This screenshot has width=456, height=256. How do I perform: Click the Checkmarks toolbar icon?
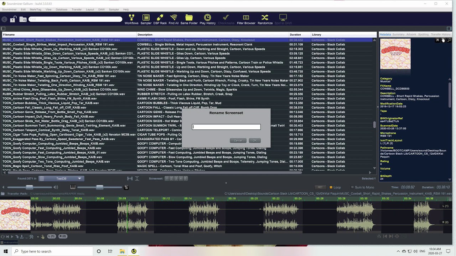(x=226, y=20)
